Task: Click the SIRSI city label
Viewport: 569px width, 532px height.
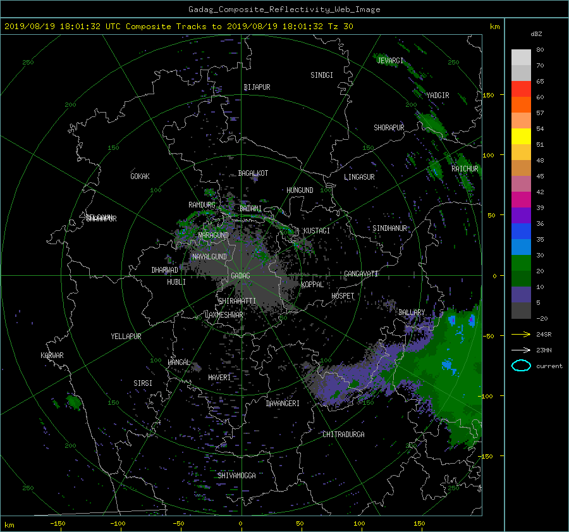Action: tap(143, 383)
